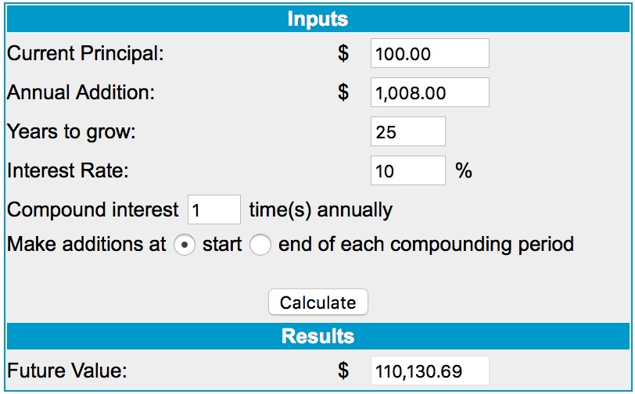Choose the end of period radio button
Image resolution: width=635 pixels, height=394 pixels.
click(260, 245)
